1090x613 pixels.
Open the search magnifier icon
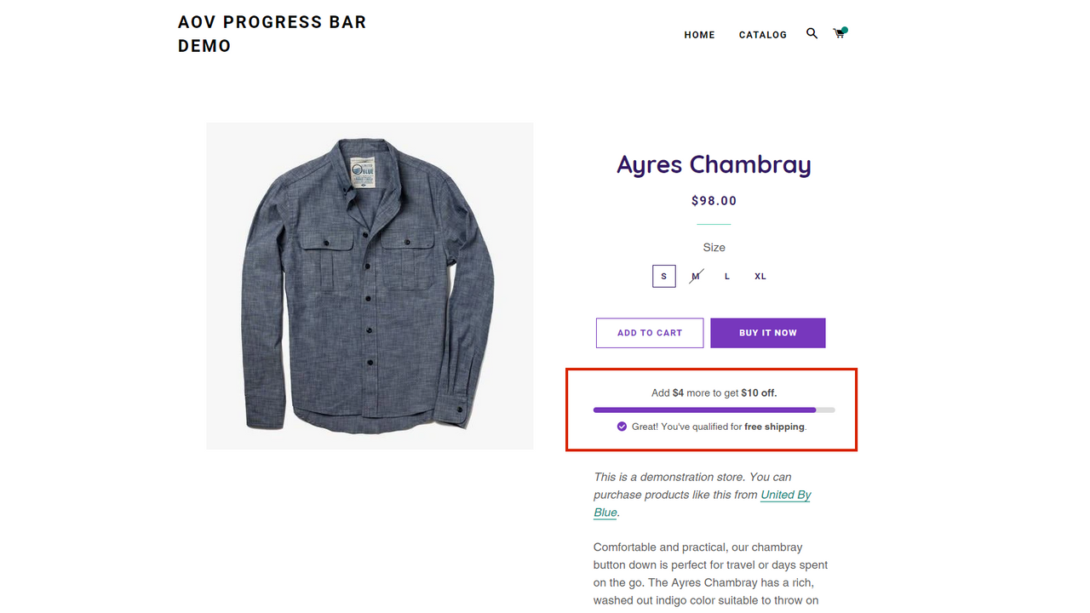pyautogui.click(x=812, y=33)
